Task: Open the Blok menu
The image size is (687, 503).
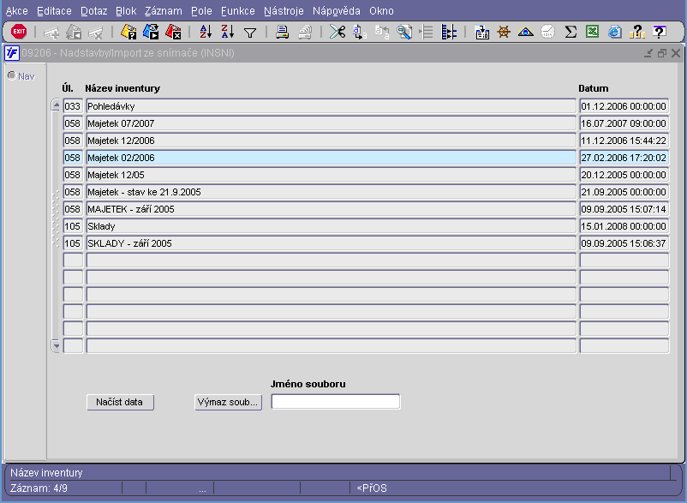Action: [x=126, y=11]
